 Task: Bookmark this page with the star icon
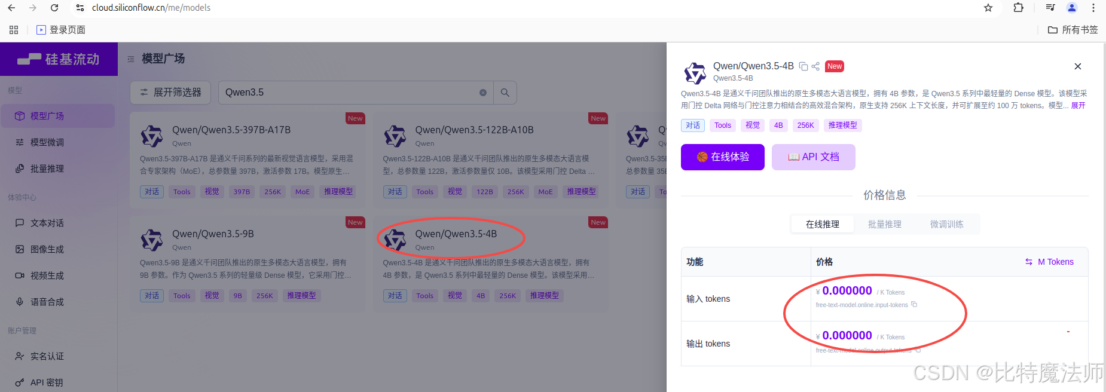coord(988,8)
